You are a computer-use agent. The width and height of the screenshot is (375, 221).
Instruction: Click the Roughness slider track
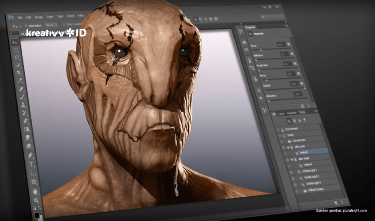[279, 68]
